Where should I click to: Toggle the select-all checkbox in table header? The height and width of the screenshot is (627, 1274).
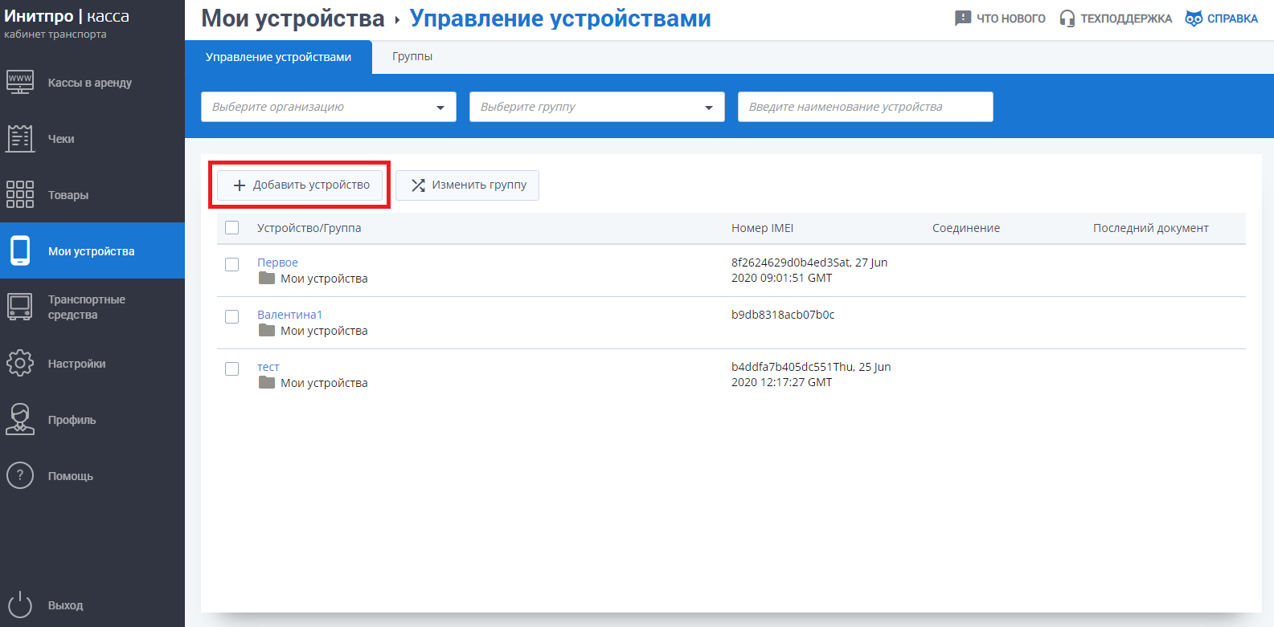(232, 228)
